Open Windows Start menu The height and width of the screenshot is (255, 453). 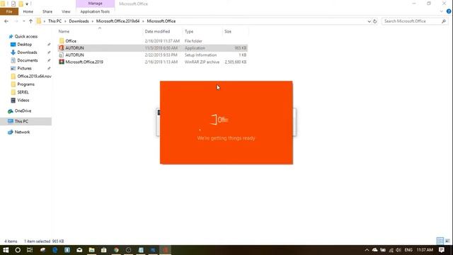point(6,250)
